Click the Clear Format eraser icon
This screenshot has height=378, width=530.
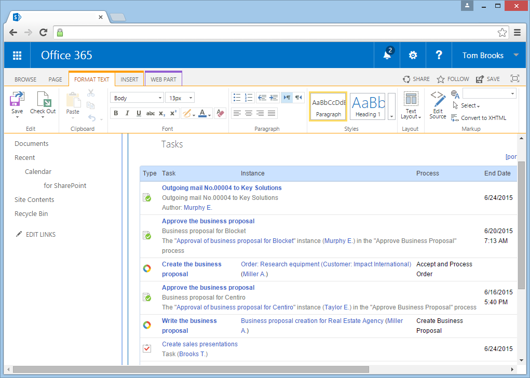220,113
